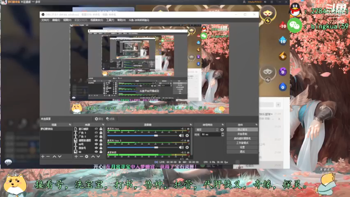This screenshot has height=197, width=350.
Task: Open source properties with 属性 gear button
Action: [99, 119]
